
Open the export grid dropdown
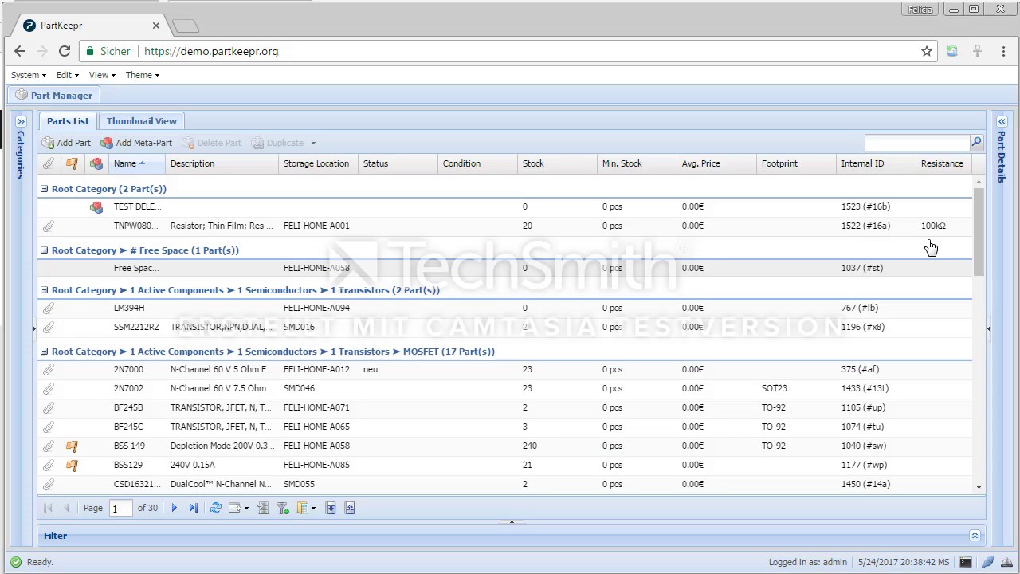click(238, 508)
